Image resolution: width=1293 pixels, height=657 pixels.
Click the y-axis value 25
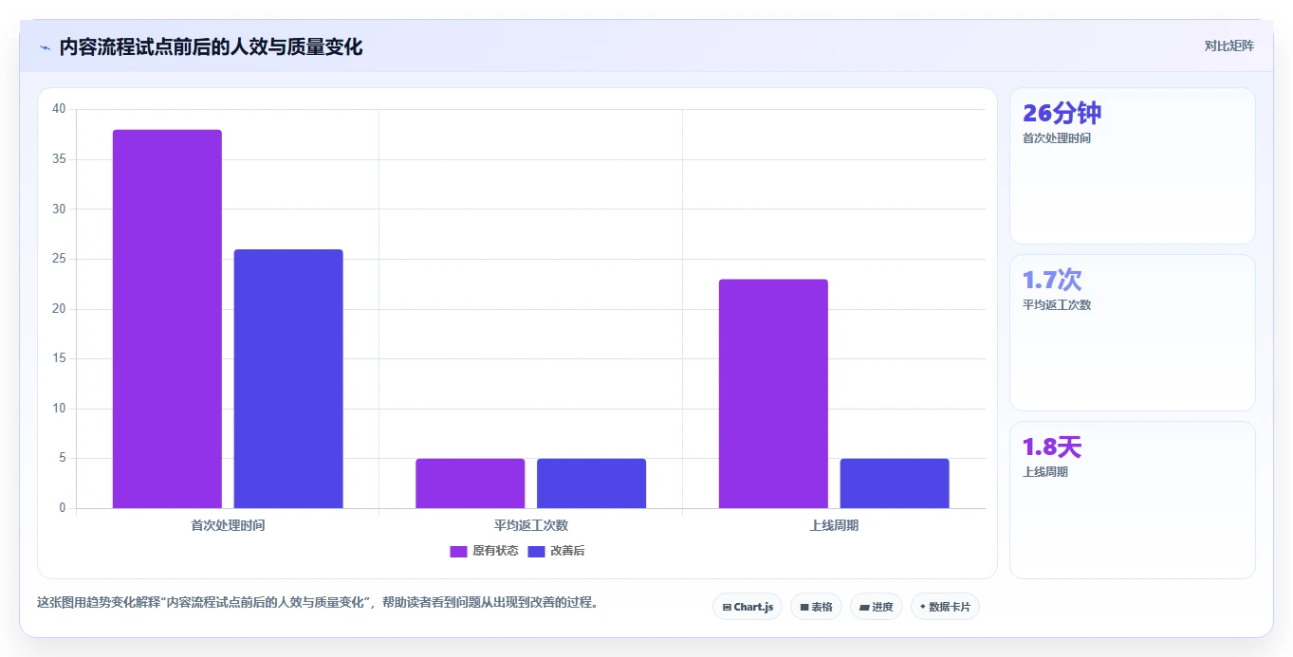coord(59,259)
